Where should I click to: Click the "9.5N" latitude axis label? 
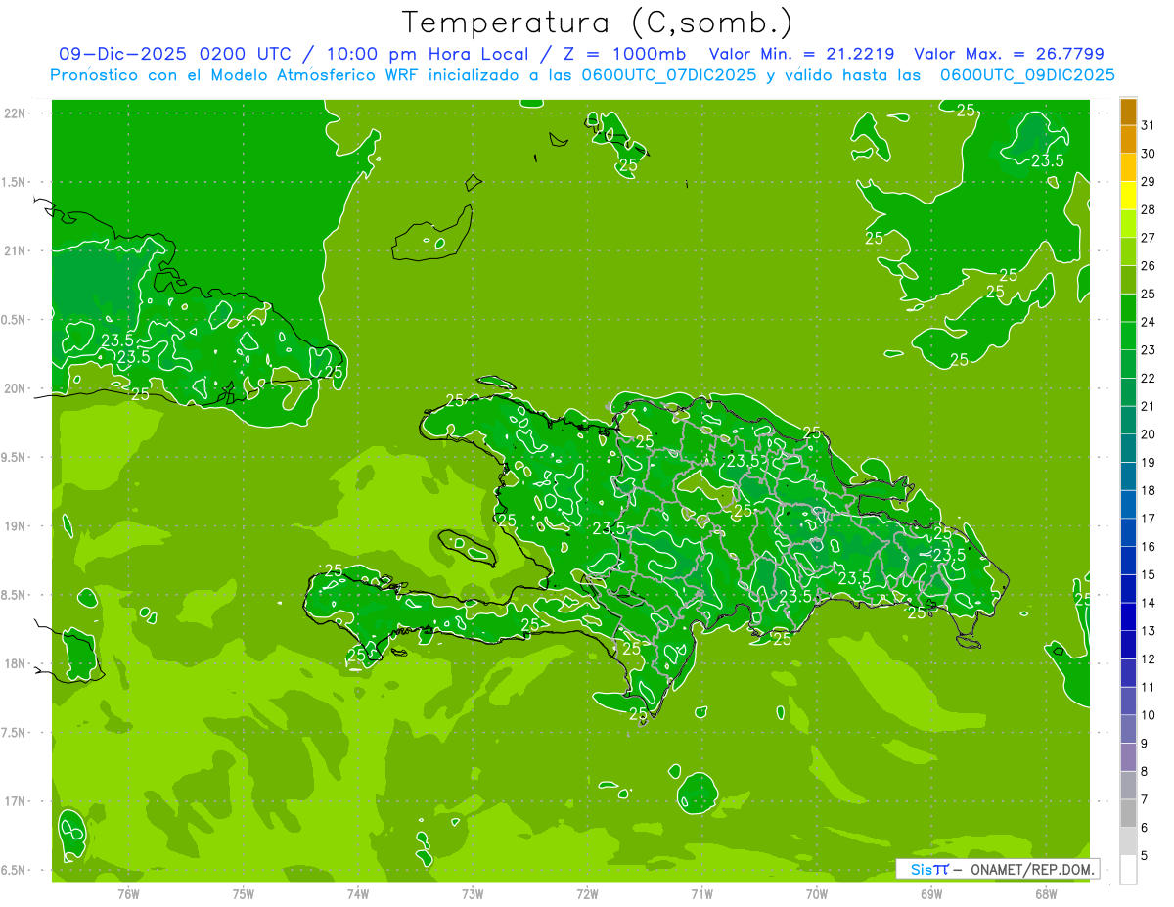pyautogui.click(x=15, y=457)
